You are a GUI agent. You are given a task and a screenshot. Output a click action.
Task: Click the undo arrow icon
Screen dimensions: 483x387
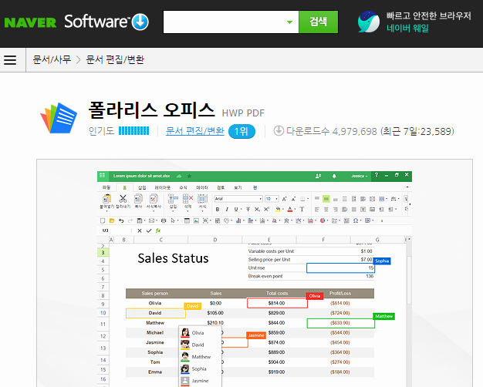(121, 220)
